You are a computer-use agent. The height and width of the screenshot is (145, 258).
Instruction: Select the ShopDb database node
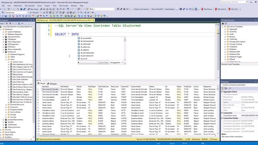[10, 122]
